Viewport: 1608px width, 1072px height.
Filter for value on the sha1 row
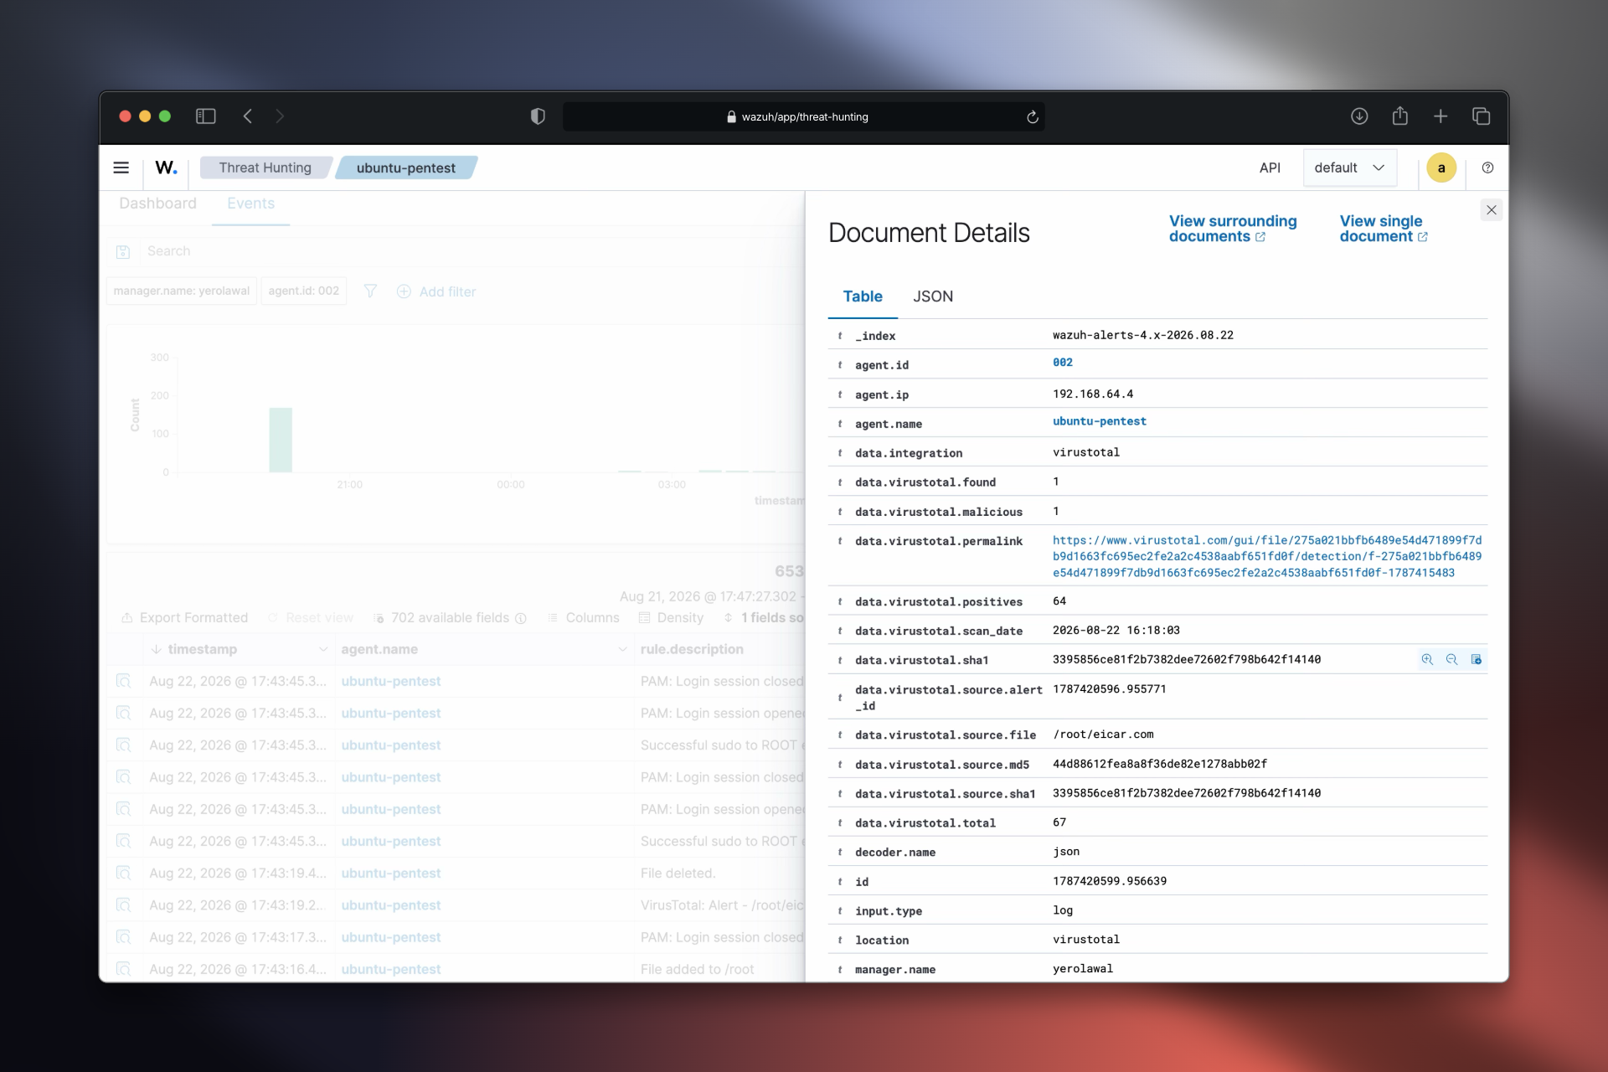tap(1427, 659)
